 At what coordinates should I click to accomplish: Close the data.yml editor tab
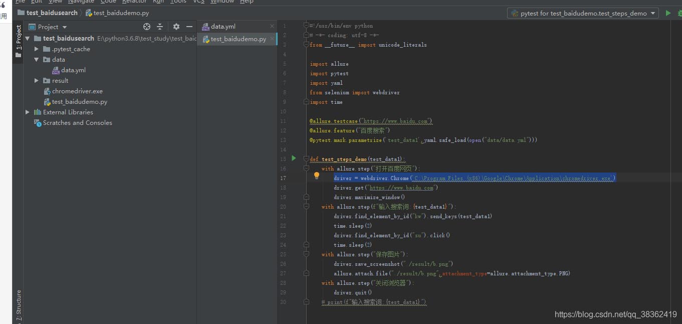coord(272,26)
